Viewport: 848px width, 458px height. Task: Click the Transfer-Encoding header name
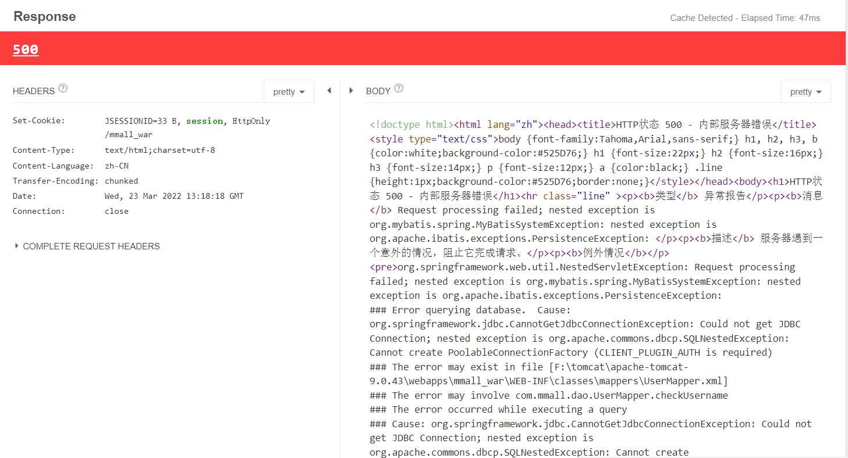coord(55,181)
